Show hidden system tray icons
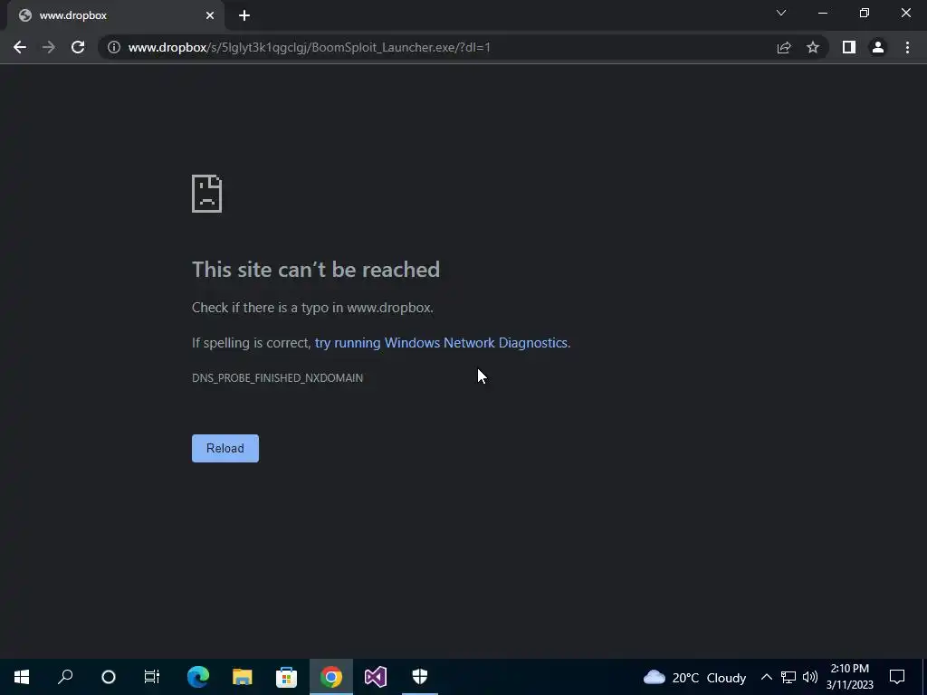Image resolution: width=927 pixels, height=695 pixels. point(766,677)
